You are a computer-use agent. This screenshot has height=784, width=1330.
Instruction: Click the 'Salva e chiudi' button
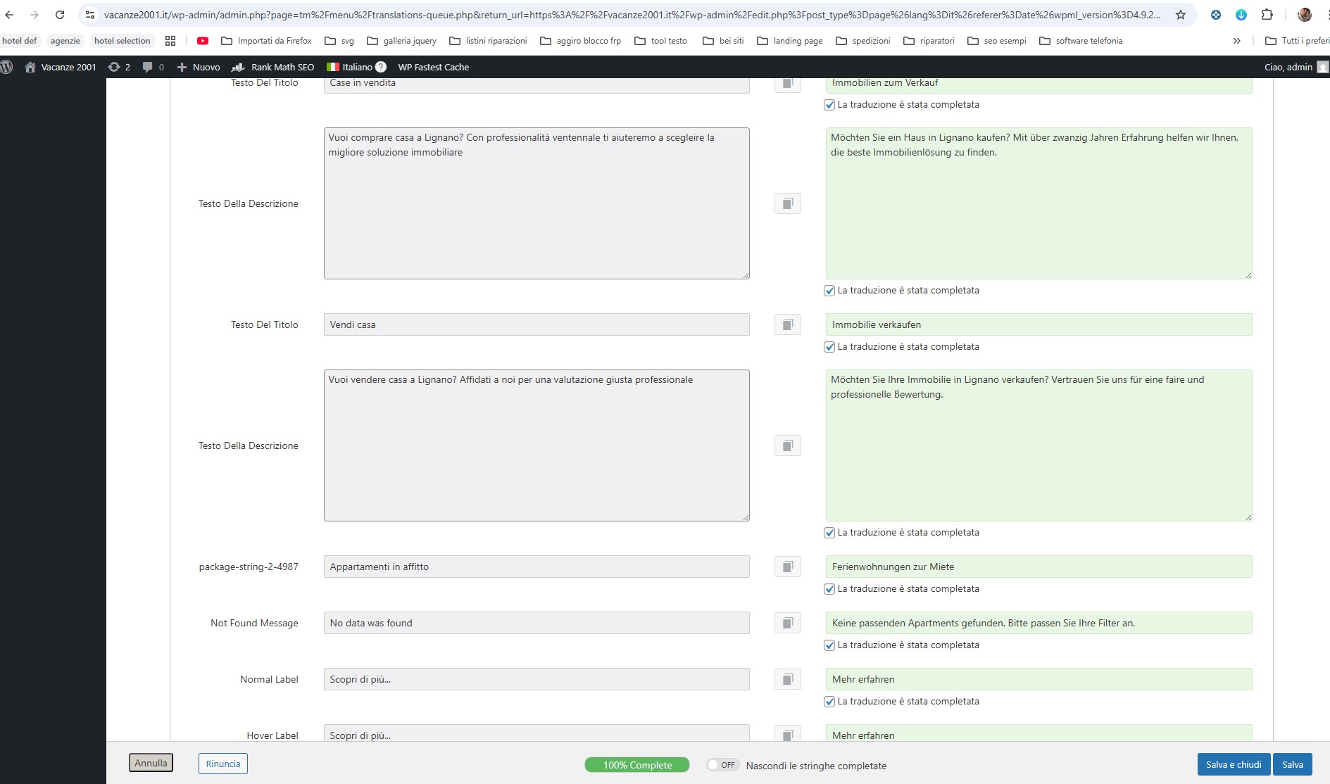pyautogui.click(x=1233, y=764)
